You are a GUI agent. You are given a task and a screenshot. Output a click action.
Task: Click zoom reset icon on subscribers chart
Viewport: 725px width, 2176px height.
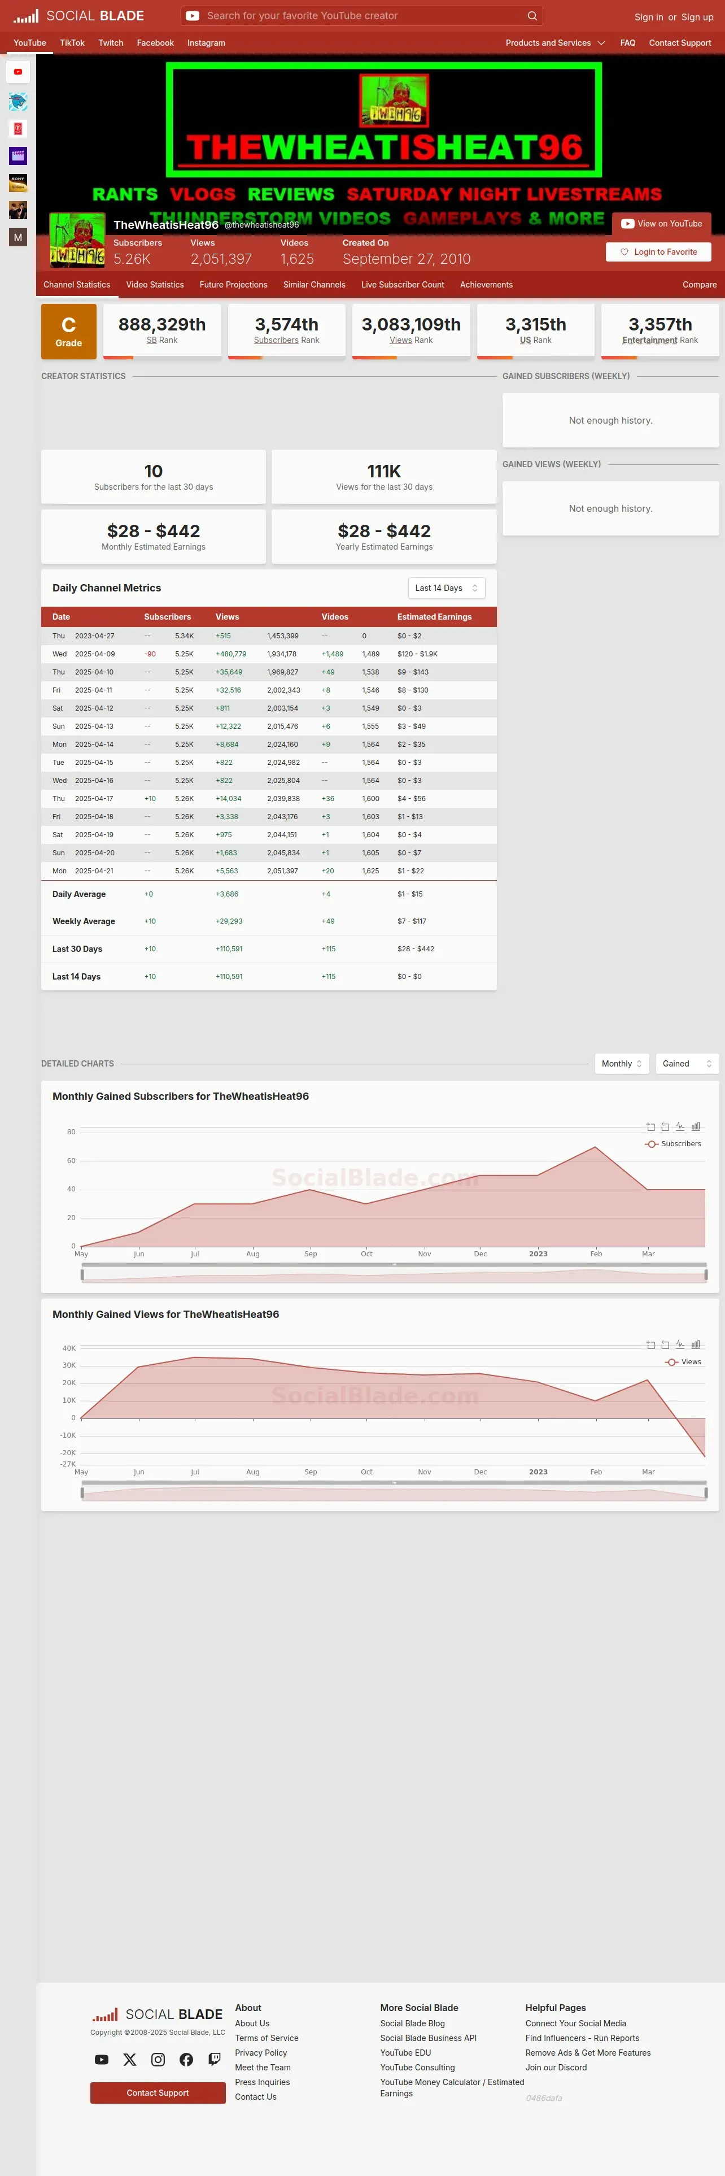[665, 1126]
